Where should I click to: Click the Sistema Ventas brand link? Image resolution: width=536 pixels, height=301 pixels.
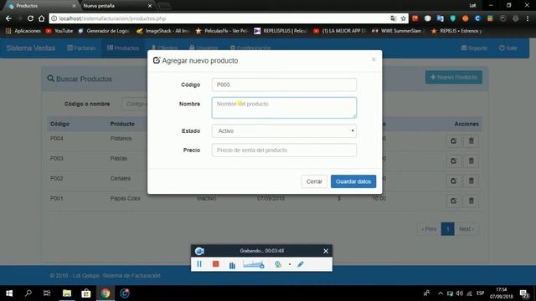31,48
